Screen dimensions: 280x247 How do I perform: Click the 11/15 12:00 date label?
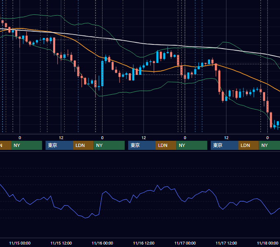click(x=61, y=243)
